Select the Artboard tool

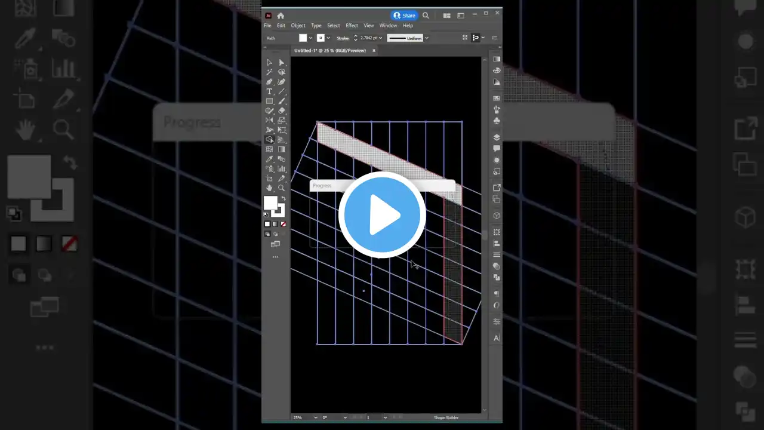pos(269,178)
